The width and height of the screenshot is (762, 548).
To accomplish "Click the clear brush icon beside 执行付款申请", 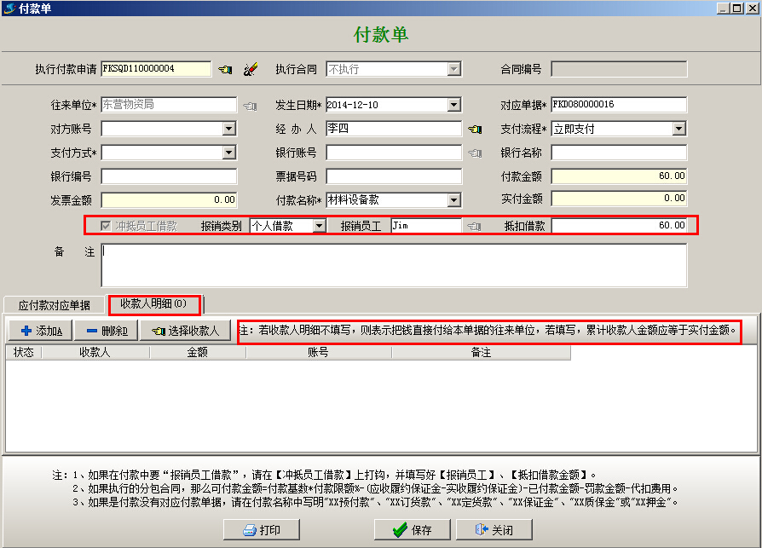I will click(250, 69).
